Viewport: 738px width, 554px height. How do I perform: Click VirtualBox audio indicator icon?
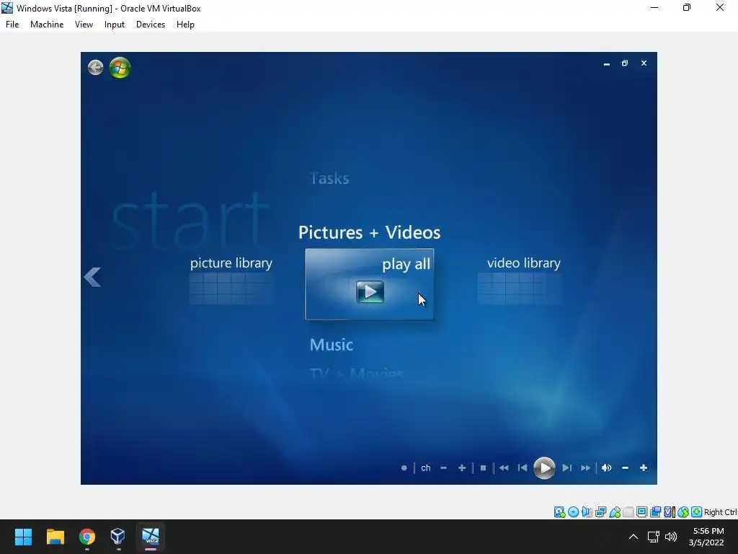coord(587,512)
